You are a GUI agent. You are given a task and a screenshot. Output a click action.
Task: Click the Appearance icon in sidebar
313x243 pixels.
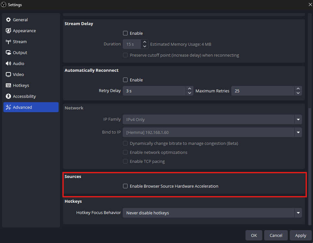coord(8,31)
